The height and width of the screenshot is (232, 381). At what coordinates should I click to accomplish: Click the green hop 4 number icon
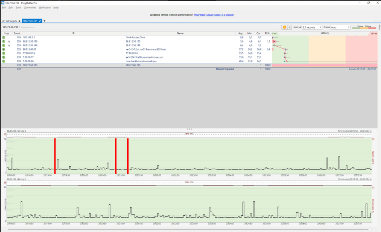[3, 49]
